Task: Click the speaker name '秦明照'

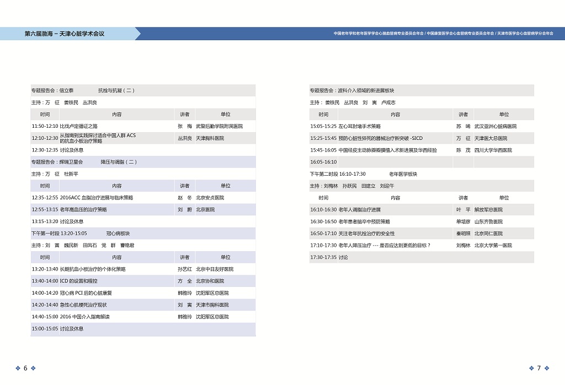Action: coord(463,233)
